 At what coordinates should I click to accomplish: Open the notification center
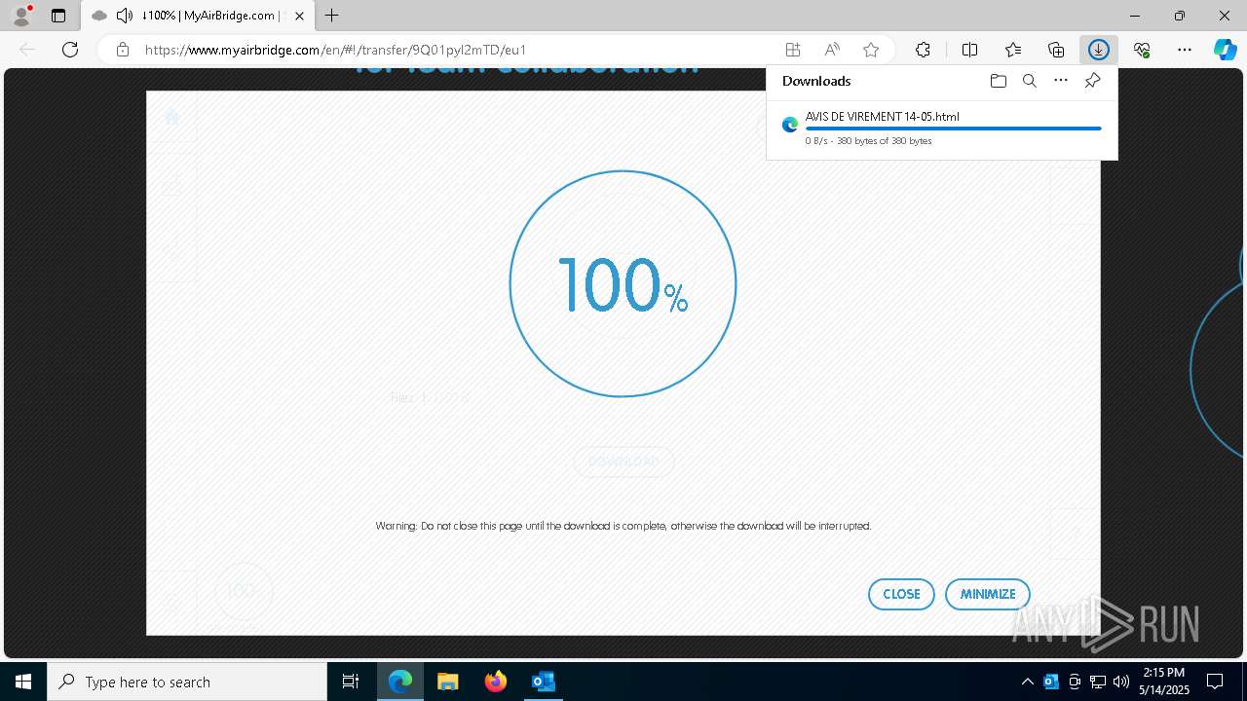point(1215,682)
